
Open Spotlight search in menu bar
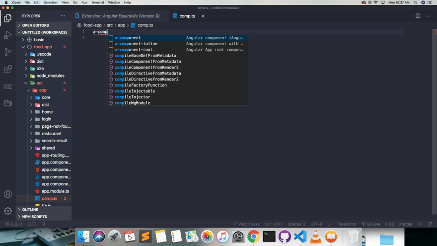coord(415,2)
